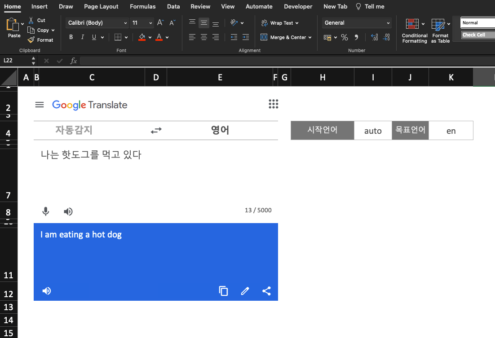Open the Formulas tab
Image resolution: width=495 pixels, height=338 pixels.
click(x=143, y=6)
